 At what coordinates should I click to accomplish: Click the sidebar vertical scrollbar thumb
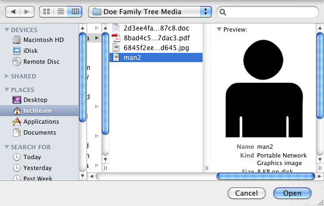click(82, 77)
